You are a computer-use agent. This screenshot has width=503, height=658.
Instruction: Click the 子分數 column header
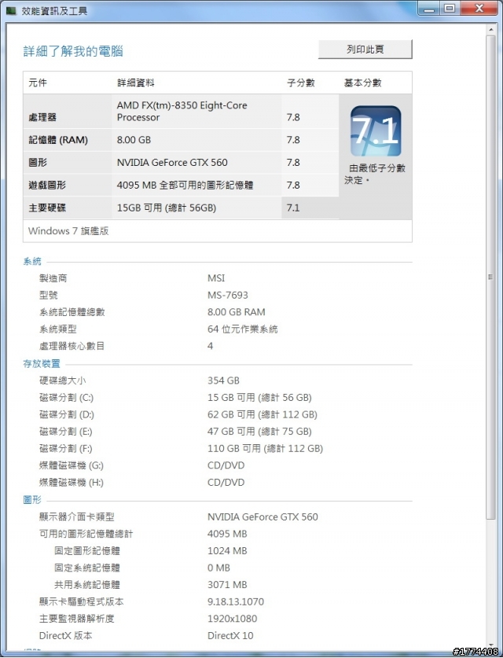point(301,83)
